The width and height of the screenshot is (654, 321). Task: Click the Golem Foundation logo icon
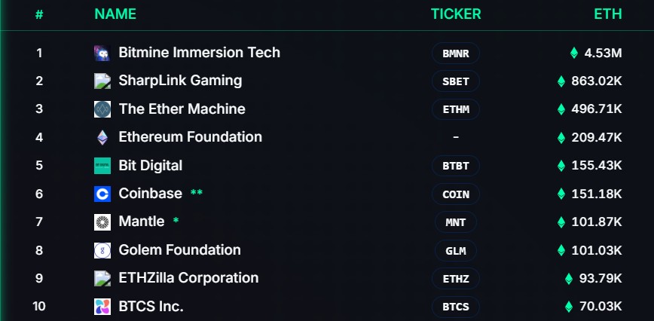click(102, 250)
